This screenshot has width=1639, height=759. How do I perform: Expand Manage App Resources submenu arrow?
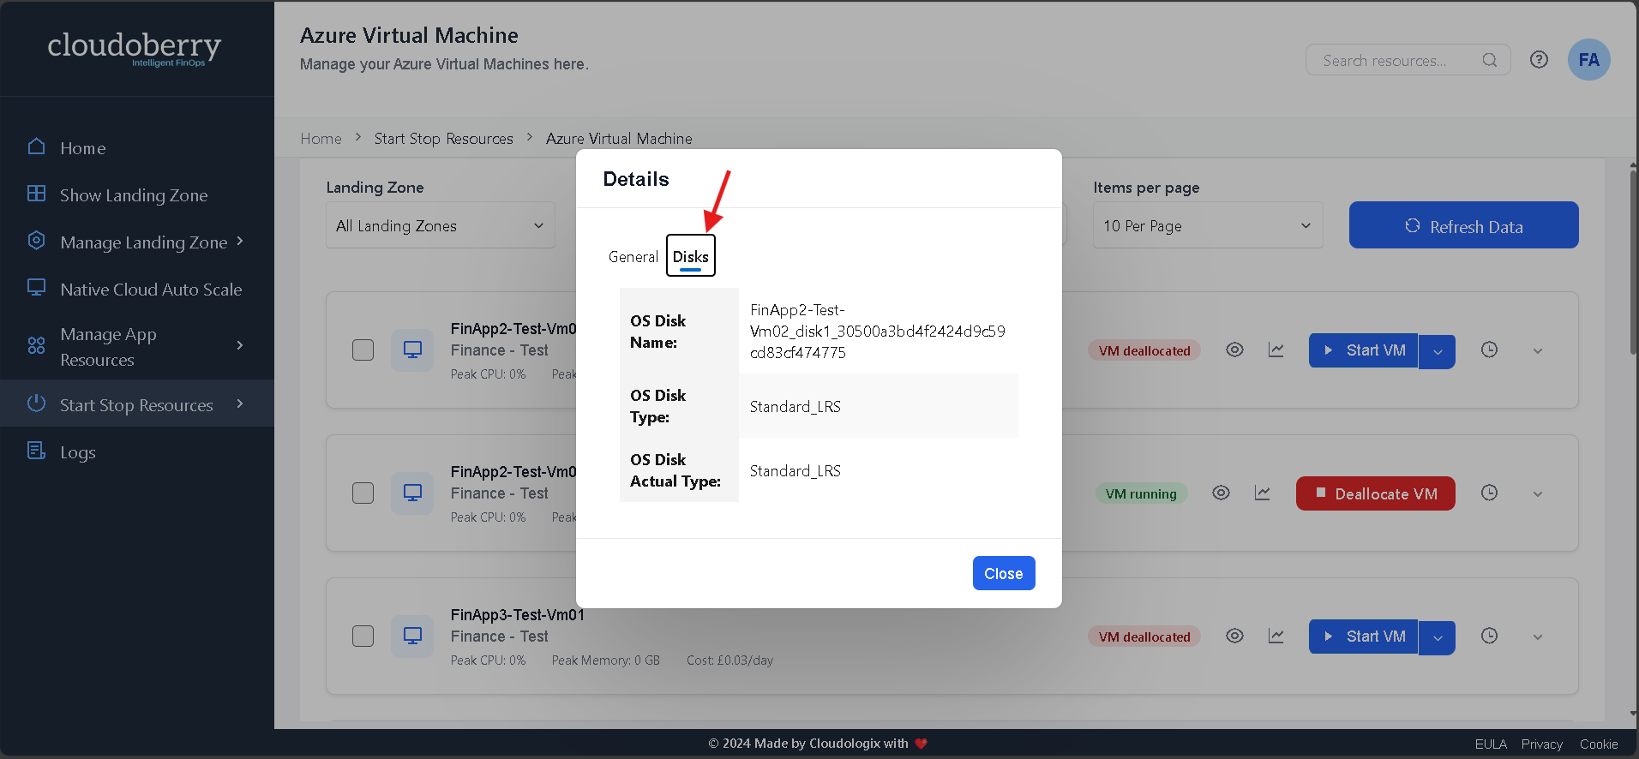pyautogui.click(x=240, y=345)
